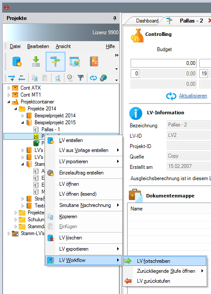Screen dimensions: 211x294
Task: Click the lower toolbar options dropdown arrow
Action: coord(116,80)
